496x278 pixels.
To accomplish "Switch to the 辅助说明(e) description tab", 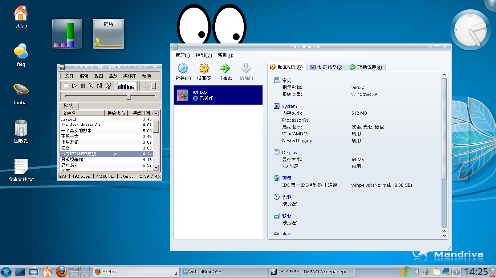I will point(366,67).
